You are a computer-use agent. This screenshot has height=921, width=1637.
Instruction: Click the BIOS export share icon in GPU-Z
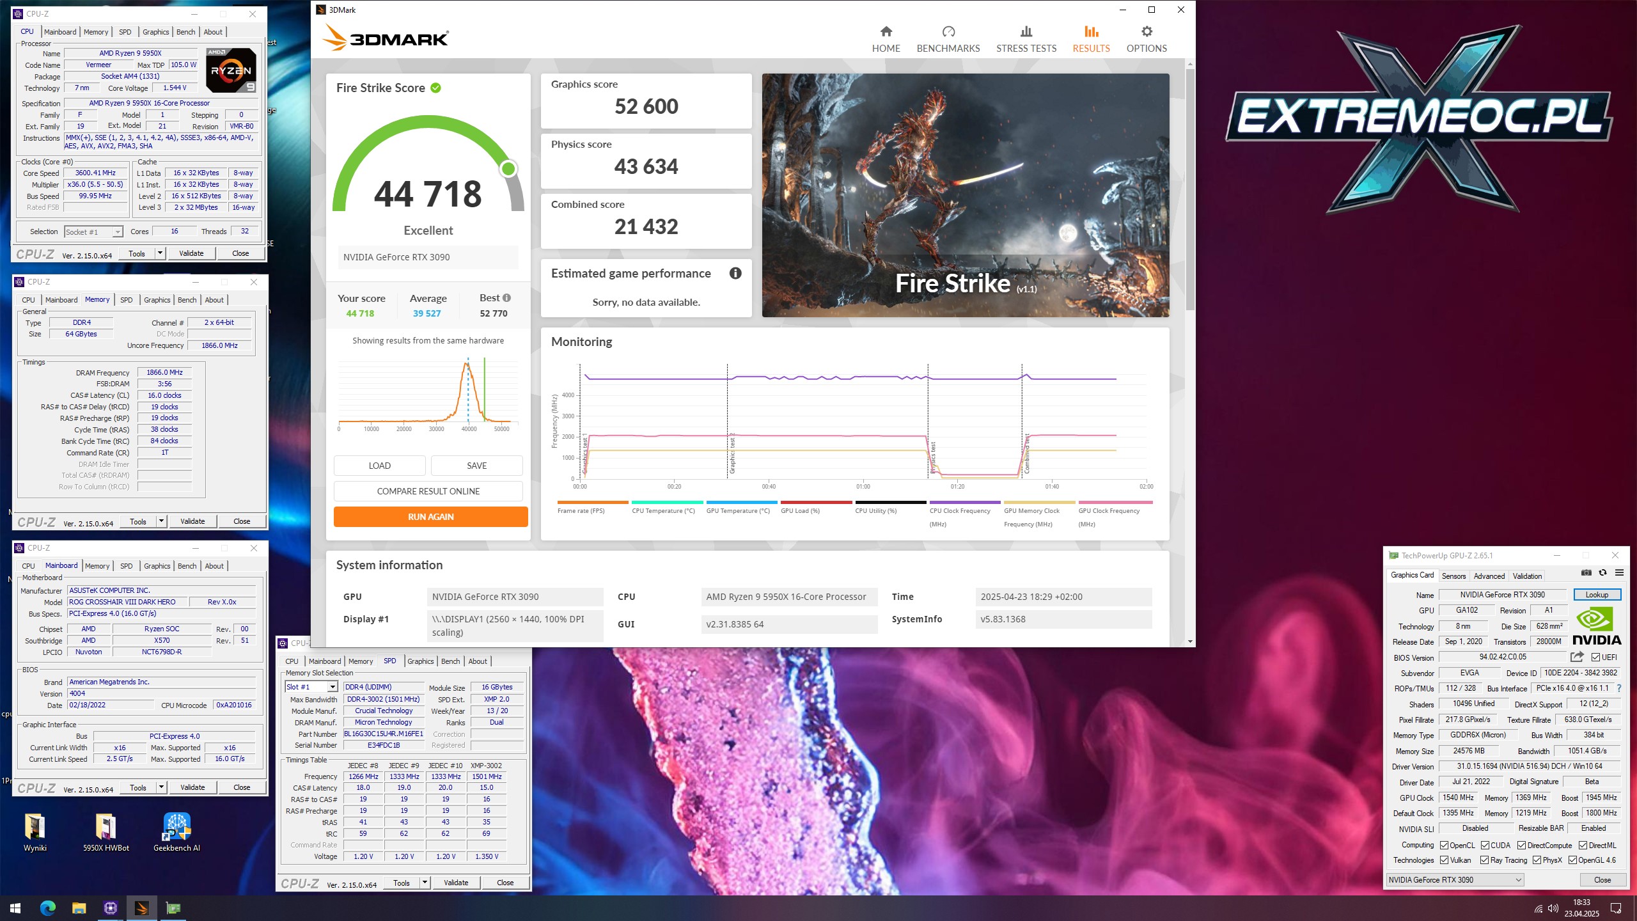1577,657
